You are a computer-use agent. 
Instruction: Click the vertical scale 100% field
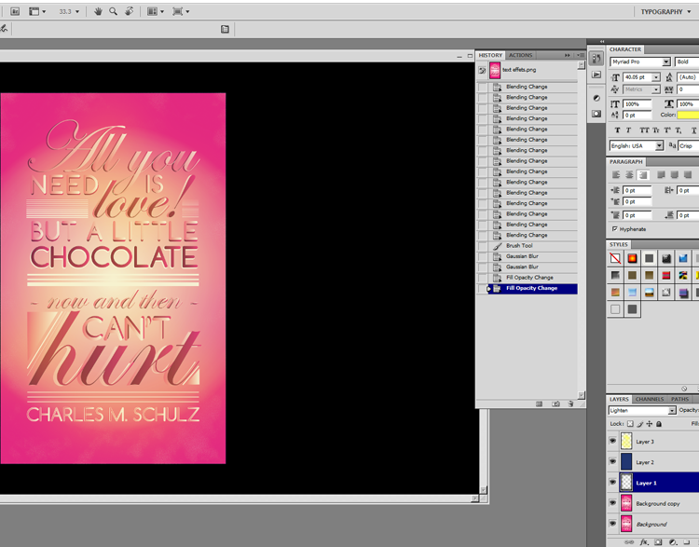637,103
